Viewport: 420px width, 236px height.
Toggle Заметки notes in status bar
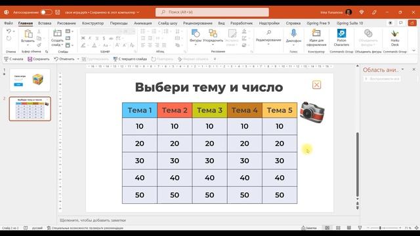[x=309, y=228]
